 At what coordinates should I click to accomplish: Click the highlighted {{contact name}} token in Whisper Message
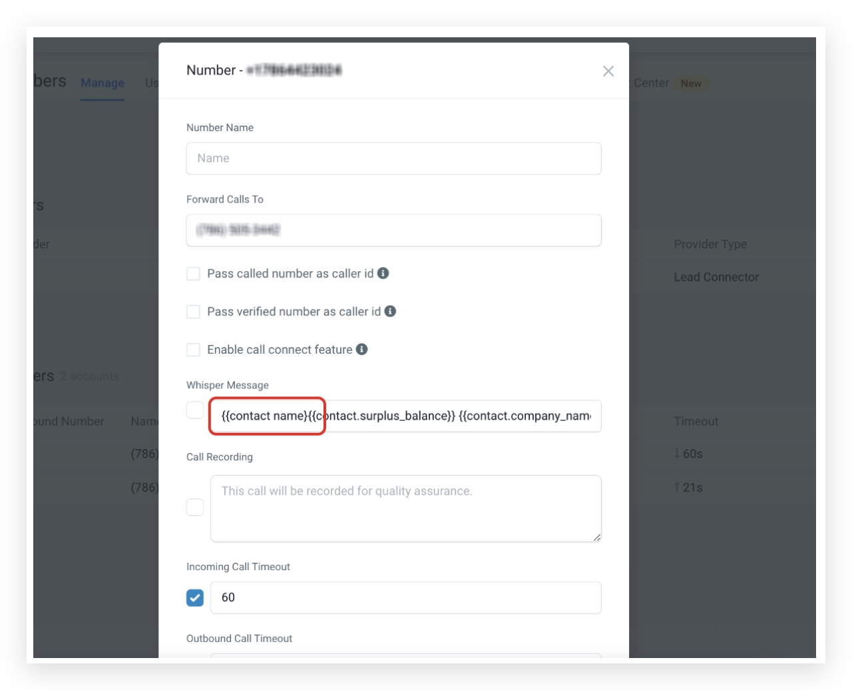[x=266, y=415]
